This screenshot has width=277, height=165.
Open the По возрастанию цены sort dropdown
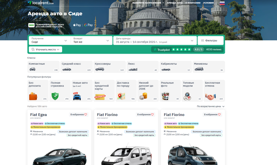[x=211, y=107]
